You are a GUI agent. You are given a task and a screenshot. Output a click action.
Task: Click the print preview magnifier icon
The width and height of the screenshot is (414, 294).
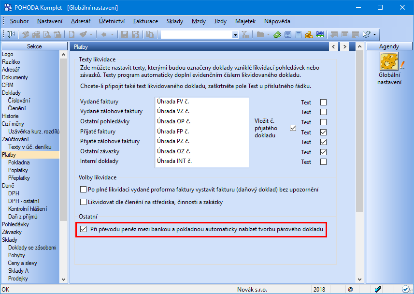pyautogui.click(x=47, y=34)
